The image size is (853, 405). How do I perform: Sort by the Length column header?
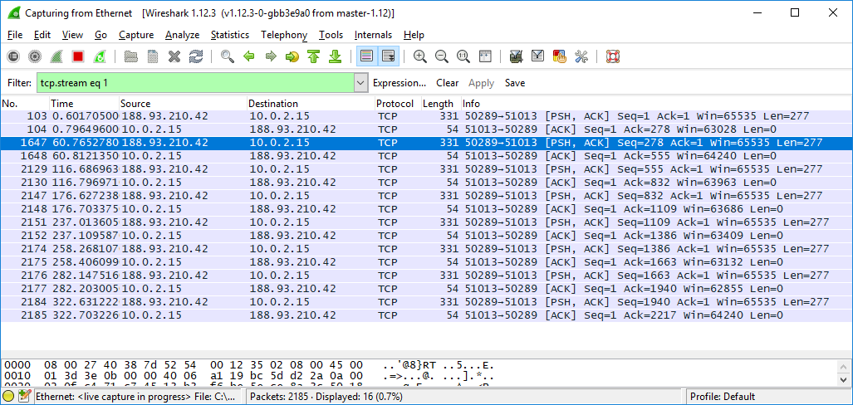pyautogui.click(x=441, y=103)
